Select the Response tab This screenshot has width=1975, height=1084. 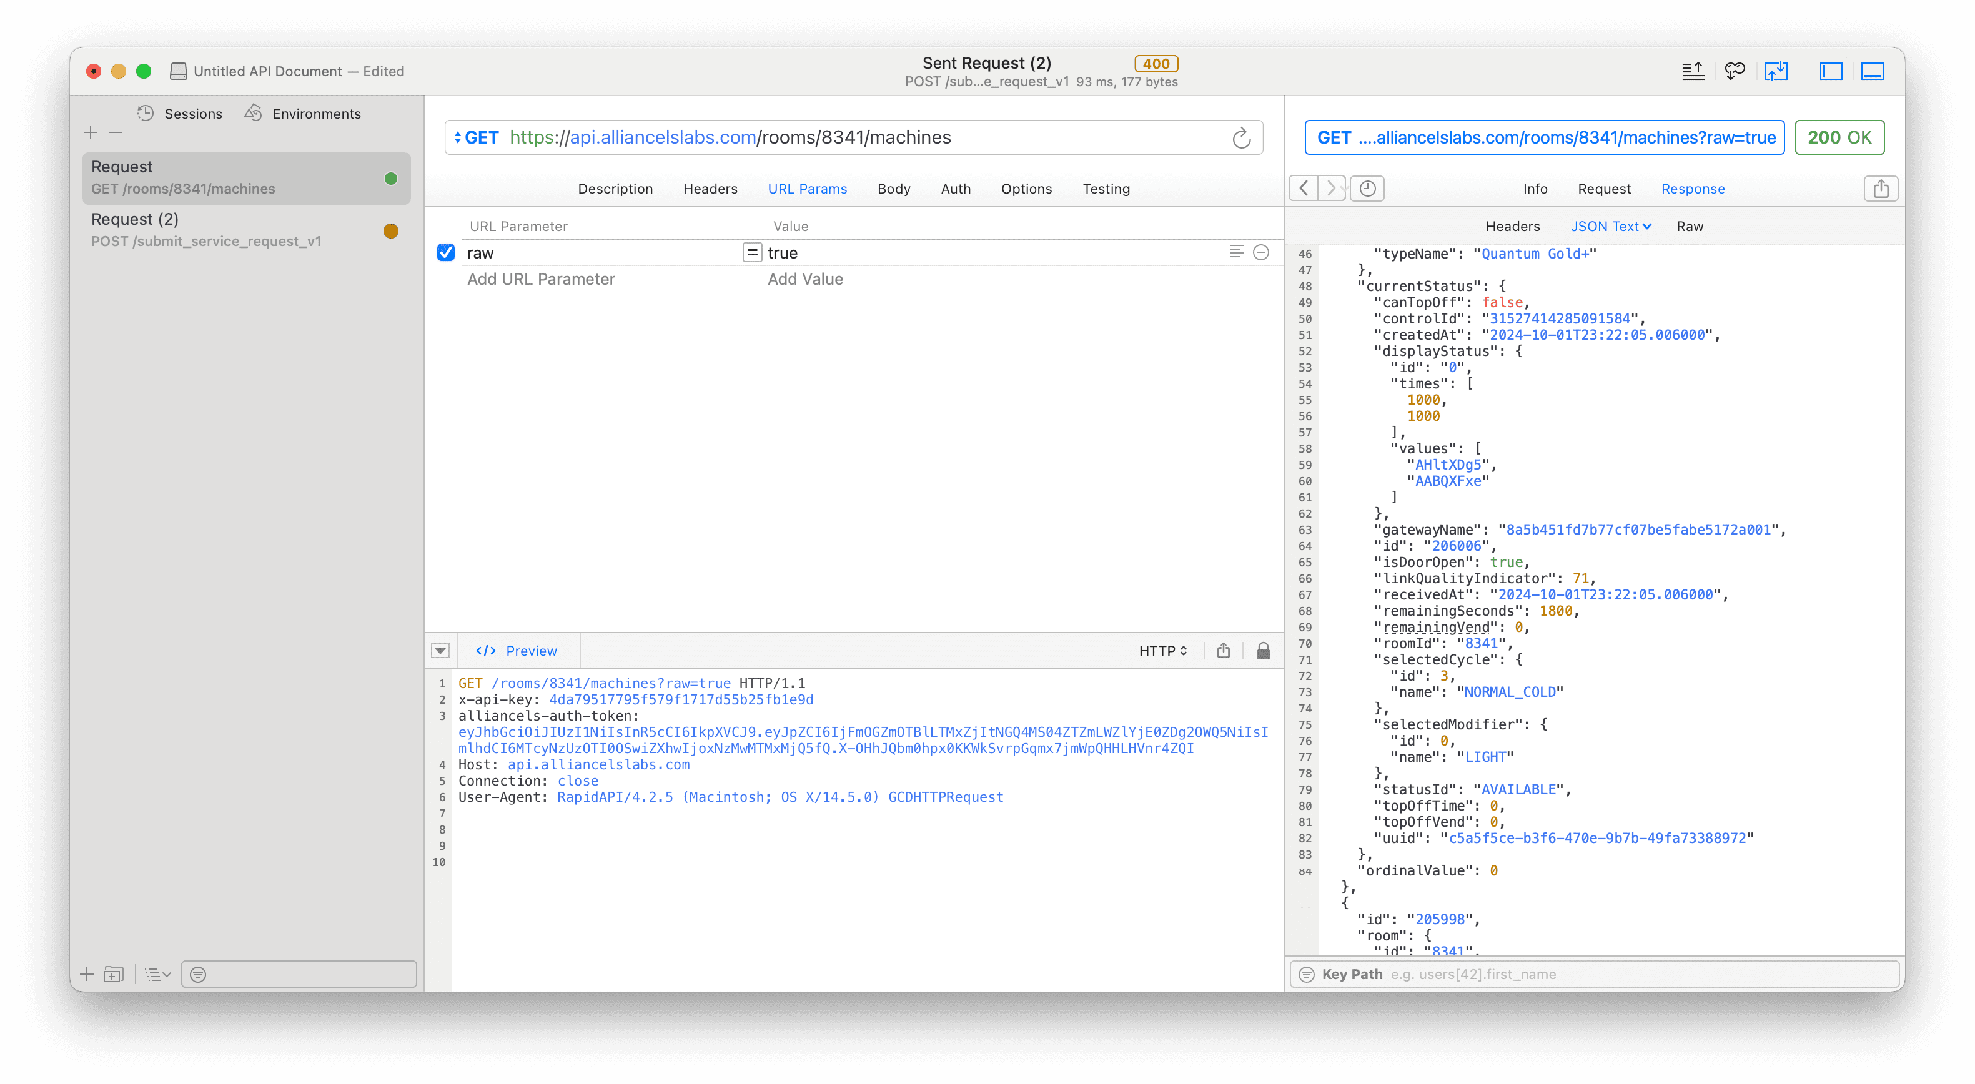[1692, 189]
